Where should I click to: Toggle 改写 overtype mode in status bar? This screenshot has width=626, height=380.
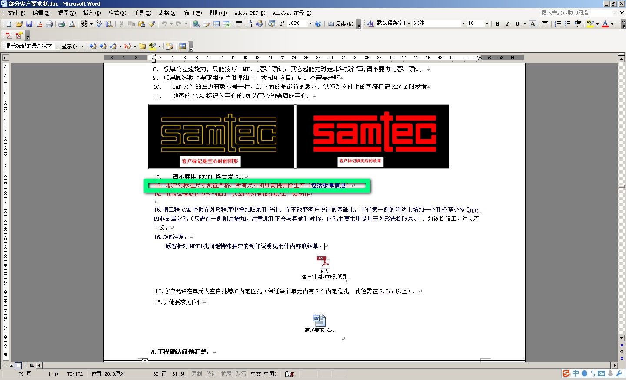click(x=241, y=374)
